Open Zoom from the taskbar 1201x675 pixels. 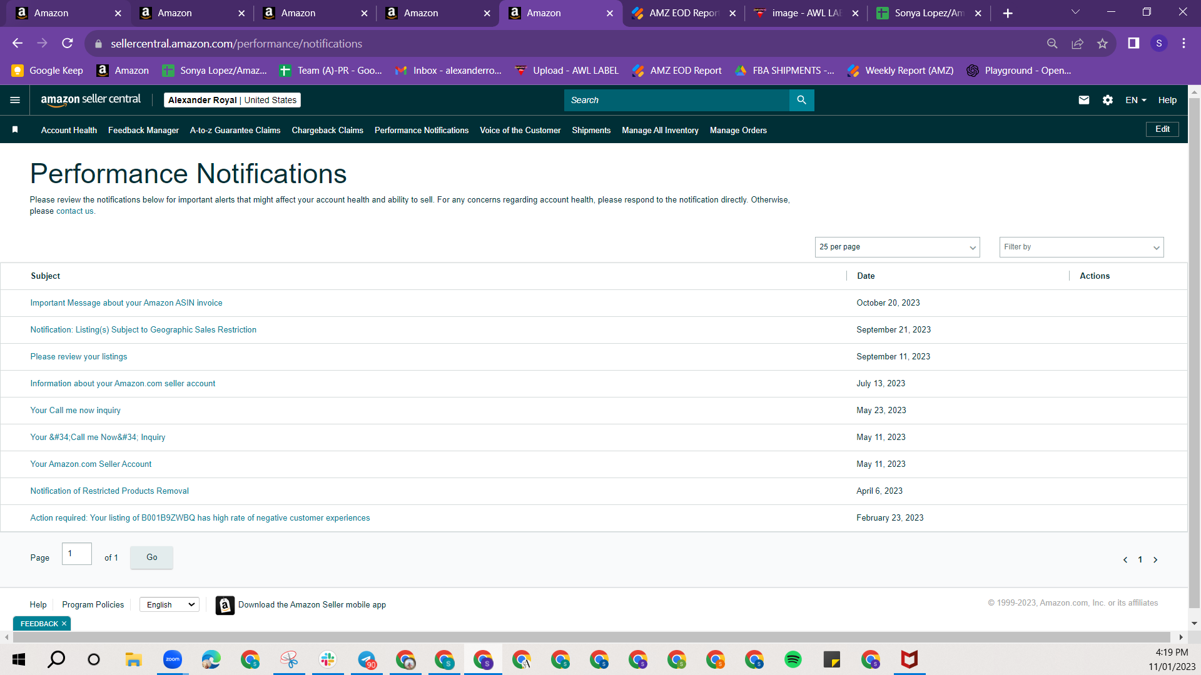(173, 659)
